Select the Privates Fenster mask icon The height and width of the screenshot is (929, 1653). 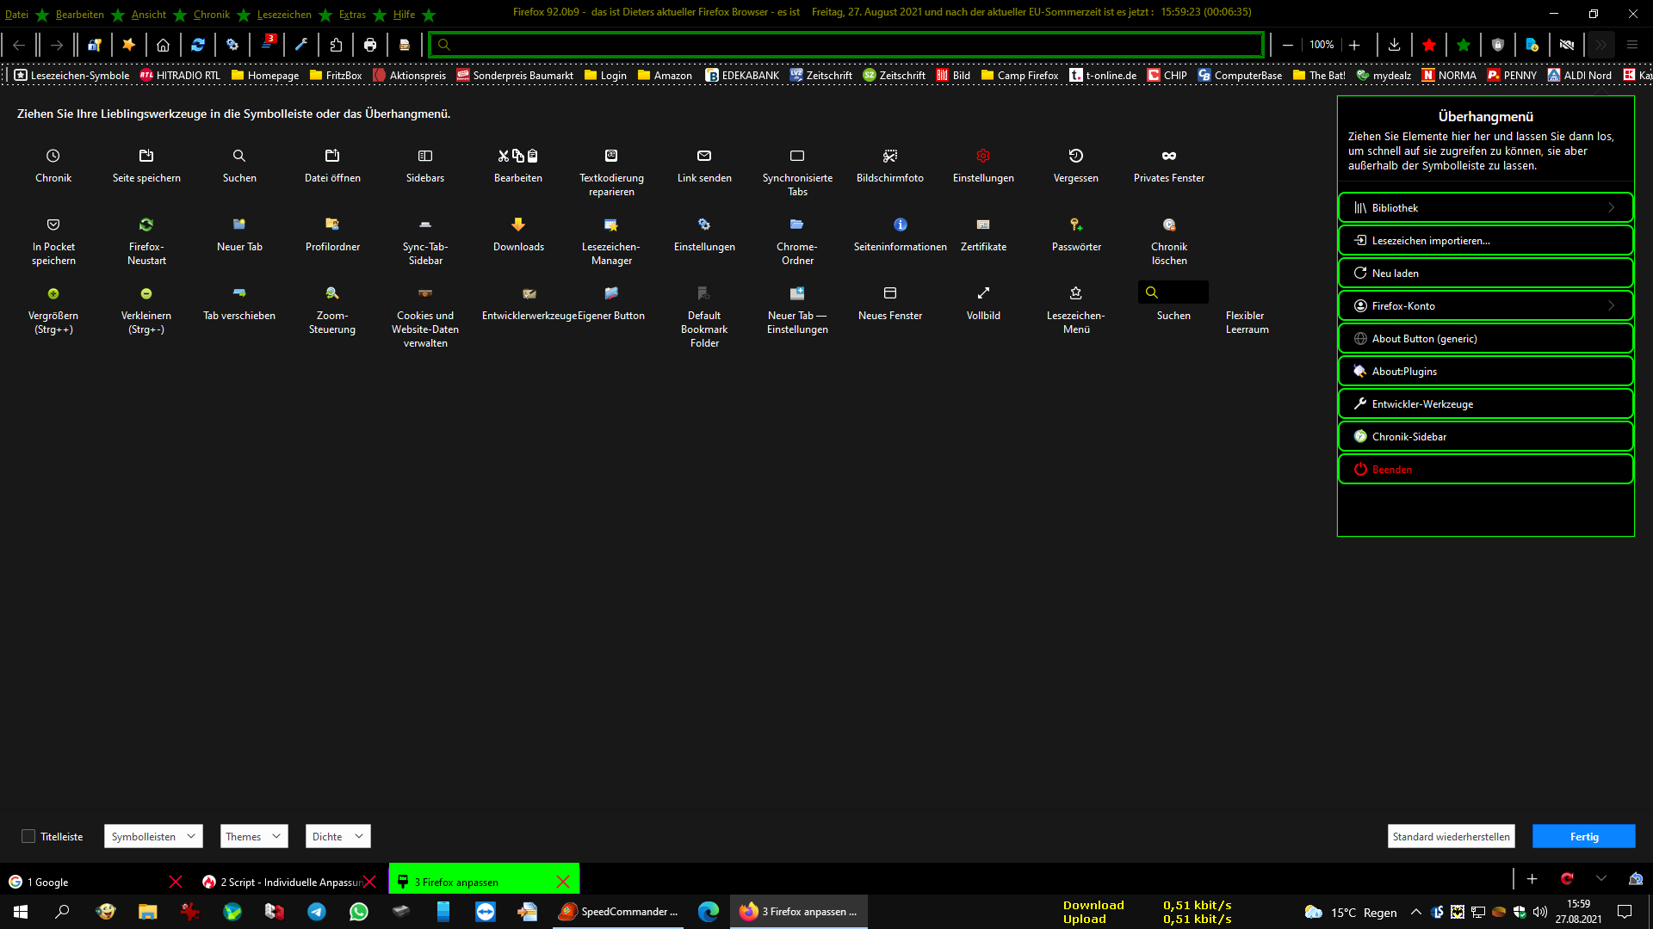pyautogui.click(x=1168, y=156)
